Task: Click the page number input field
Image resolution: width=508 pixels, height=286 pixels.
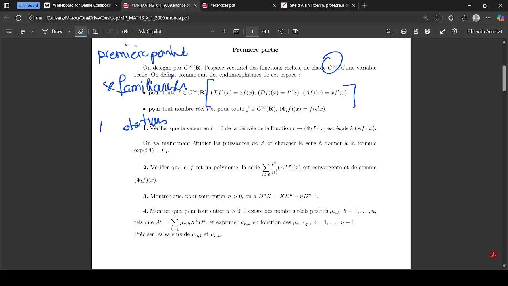Action: tap(252, 31)
